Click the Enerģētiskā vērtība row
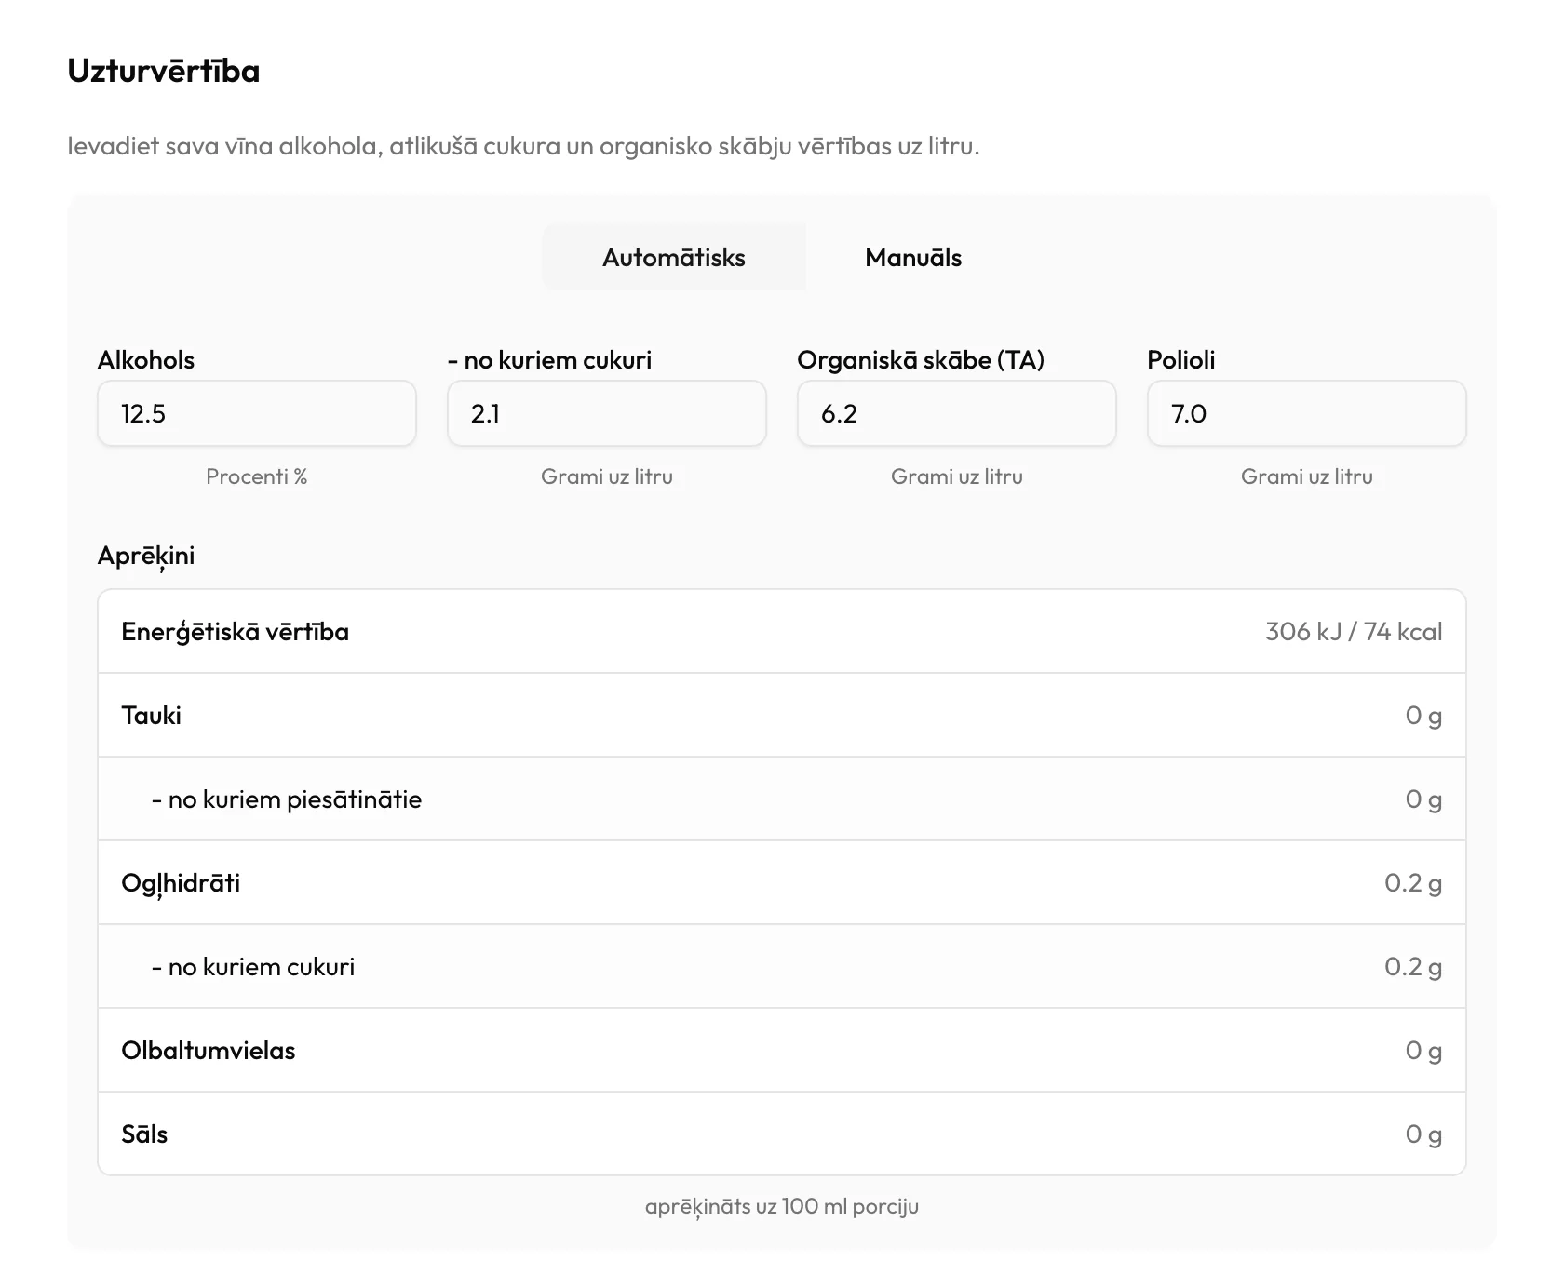 [782, 631]
